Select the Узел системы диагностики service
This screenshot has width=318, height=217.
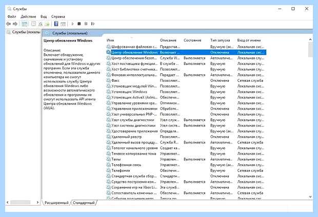pyautogui.click(x=186, y=125)
